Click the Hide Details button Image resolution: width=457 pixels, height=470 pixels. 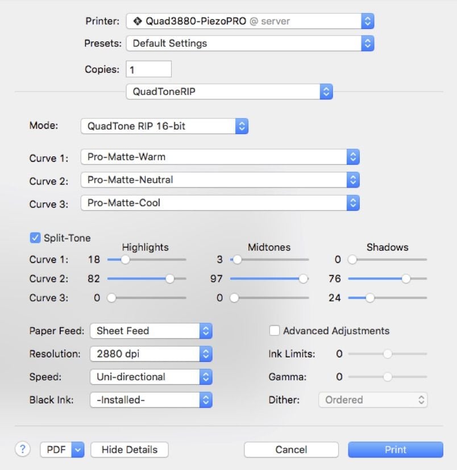point(129,450)
